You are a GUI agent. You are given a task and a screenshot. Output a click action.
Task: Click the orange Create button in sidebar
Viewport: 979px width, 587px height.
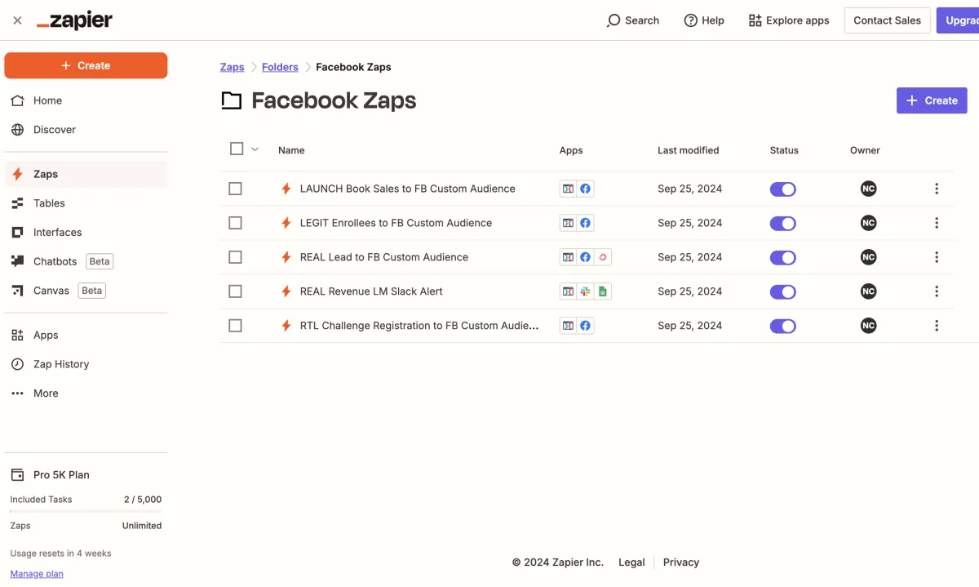click(x=86, y=65)
